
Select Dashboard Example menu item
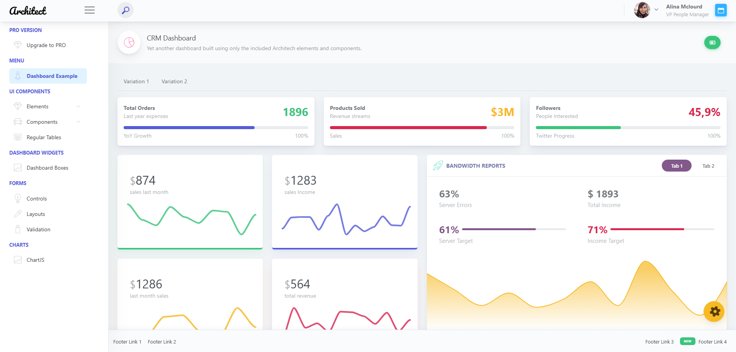click(48, 76)
